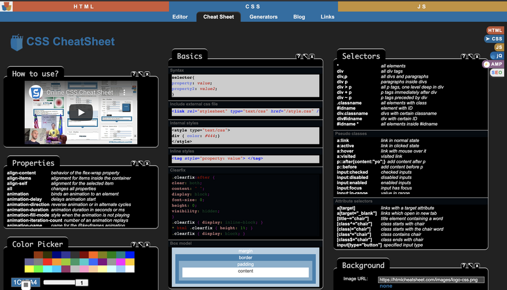The height and width of the screenshot is (290, 507).
Task: Click the Background Image URL field
Action: [x=431, y=280]
